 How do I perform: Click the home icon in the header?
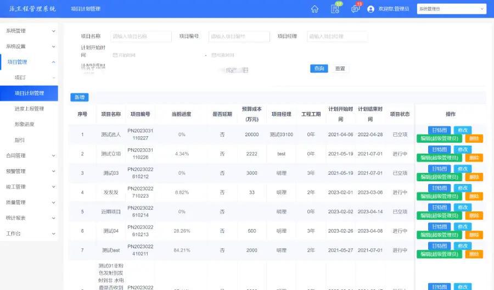[x=315, y=9]
